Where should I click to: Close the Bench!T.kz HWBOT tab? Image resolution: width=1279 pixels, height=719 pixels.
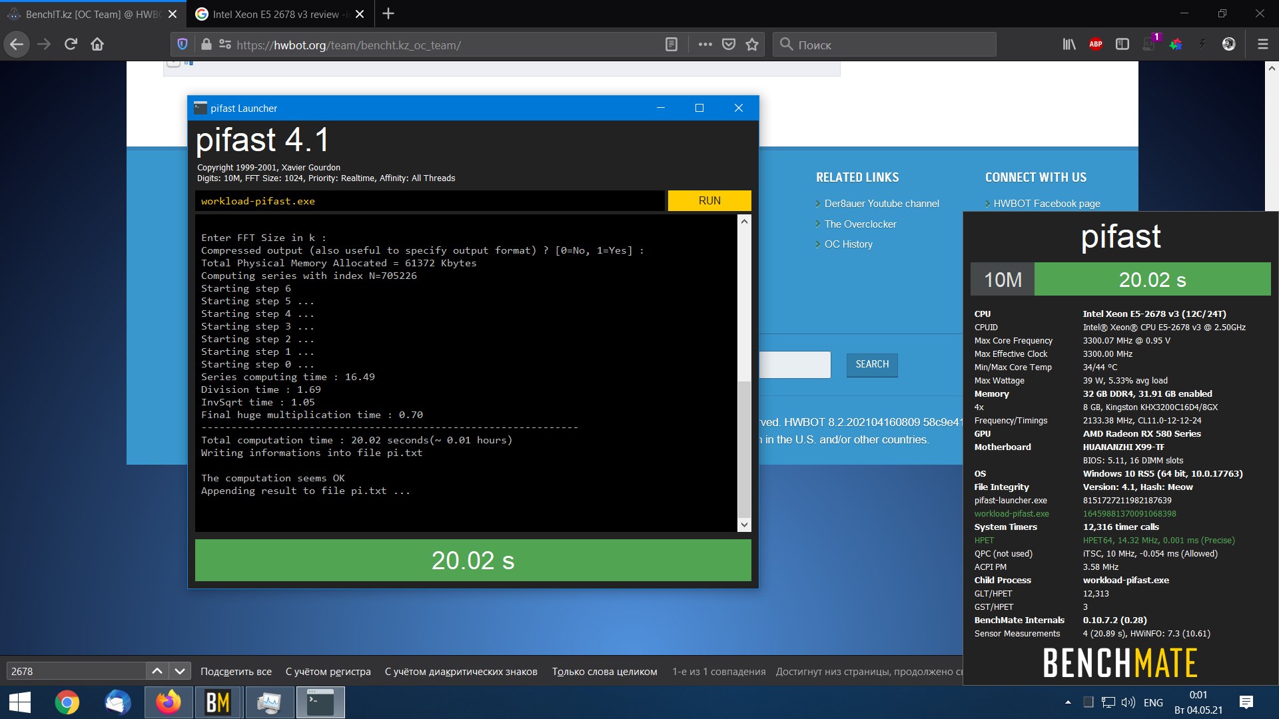173,14
